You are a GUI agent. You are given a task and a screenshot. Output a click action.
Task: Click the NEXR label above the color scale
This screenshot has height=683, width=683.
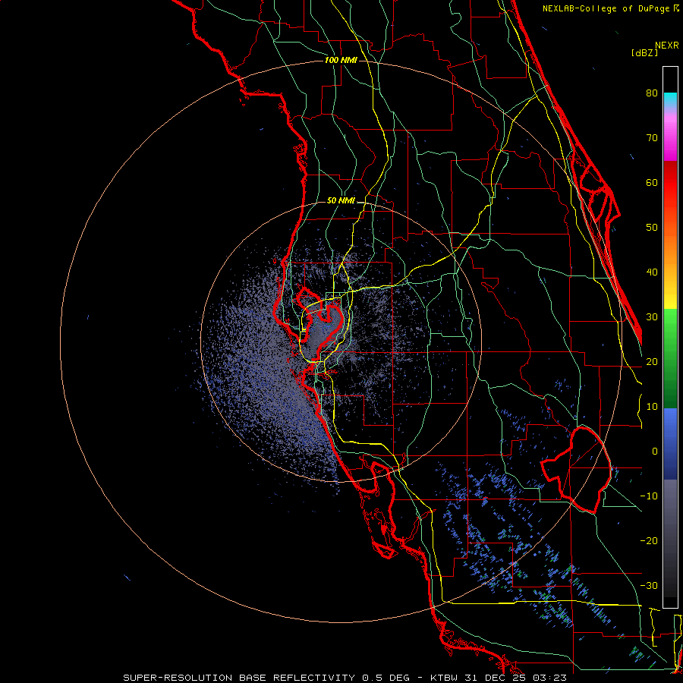click(x=666, y=46)
